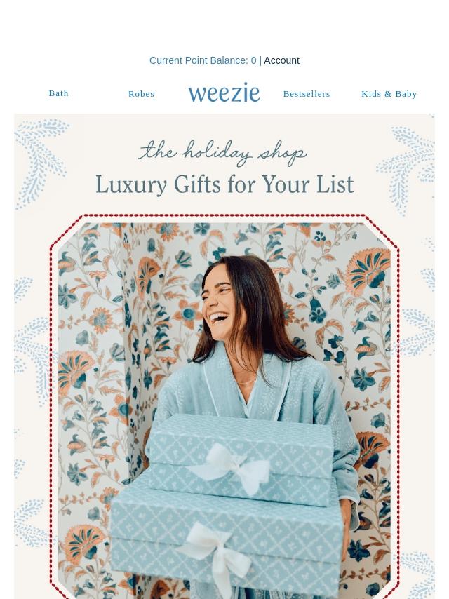Click the "Luxury Gifts for Your List" headline
The width and height of the screenshot is (449, 599).
tap(224, 185)
